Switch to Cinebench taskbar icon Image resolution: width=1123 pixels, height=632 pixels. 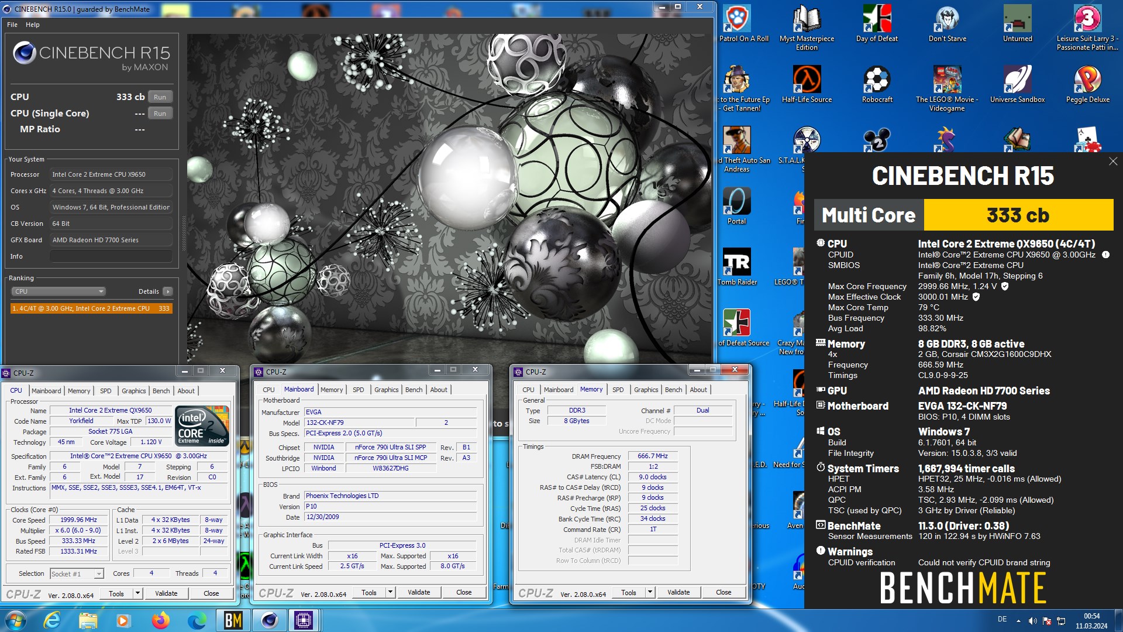coord(269,620)
